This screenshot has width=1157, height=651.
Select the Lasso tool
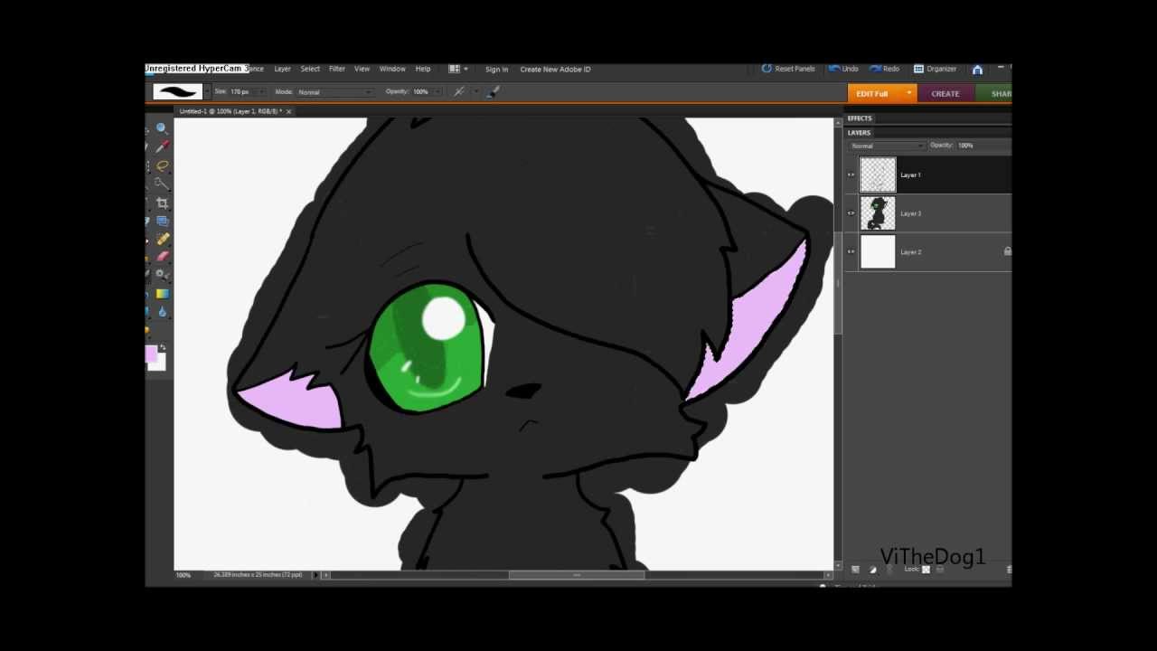coord(162,165)
